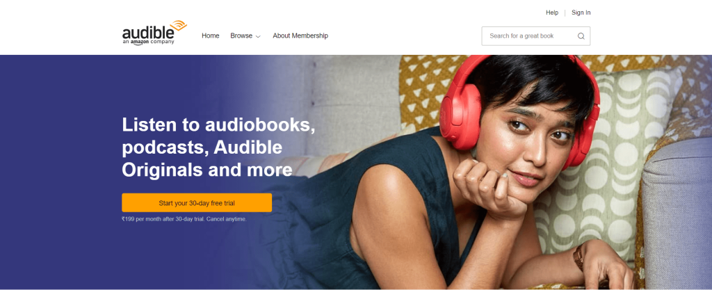Expand the Browse chevron arrow
Screen dimensions: 712x290
258,36
